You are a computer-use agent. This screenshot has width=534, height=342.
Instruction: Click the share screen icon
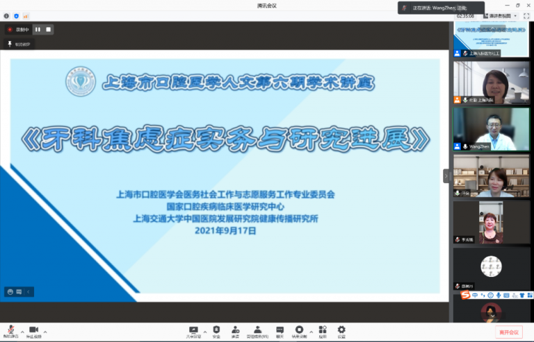(193, 330)
